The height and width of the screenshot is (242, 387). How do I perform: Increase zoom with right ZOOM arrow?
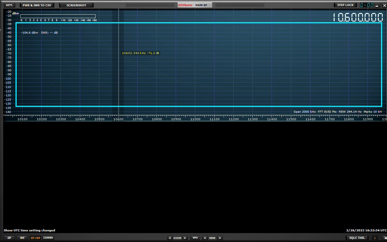click(185, 238)
